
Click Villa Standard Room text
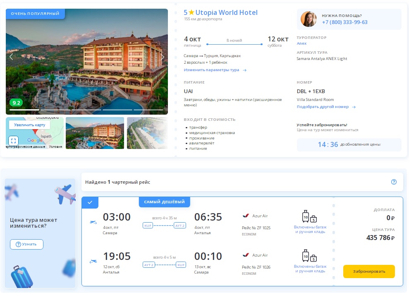click(x=315, y=99)
